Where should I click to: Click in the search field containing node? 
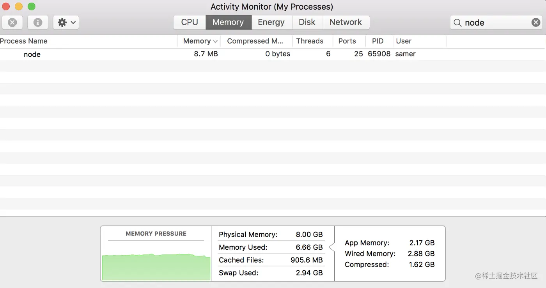coord(495,23)
